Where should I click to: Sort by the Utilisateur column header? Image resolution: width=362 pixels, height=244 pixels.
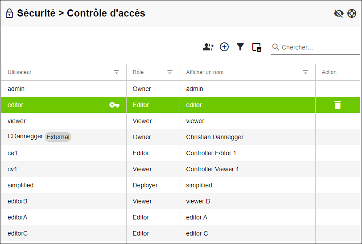[20, 72]
